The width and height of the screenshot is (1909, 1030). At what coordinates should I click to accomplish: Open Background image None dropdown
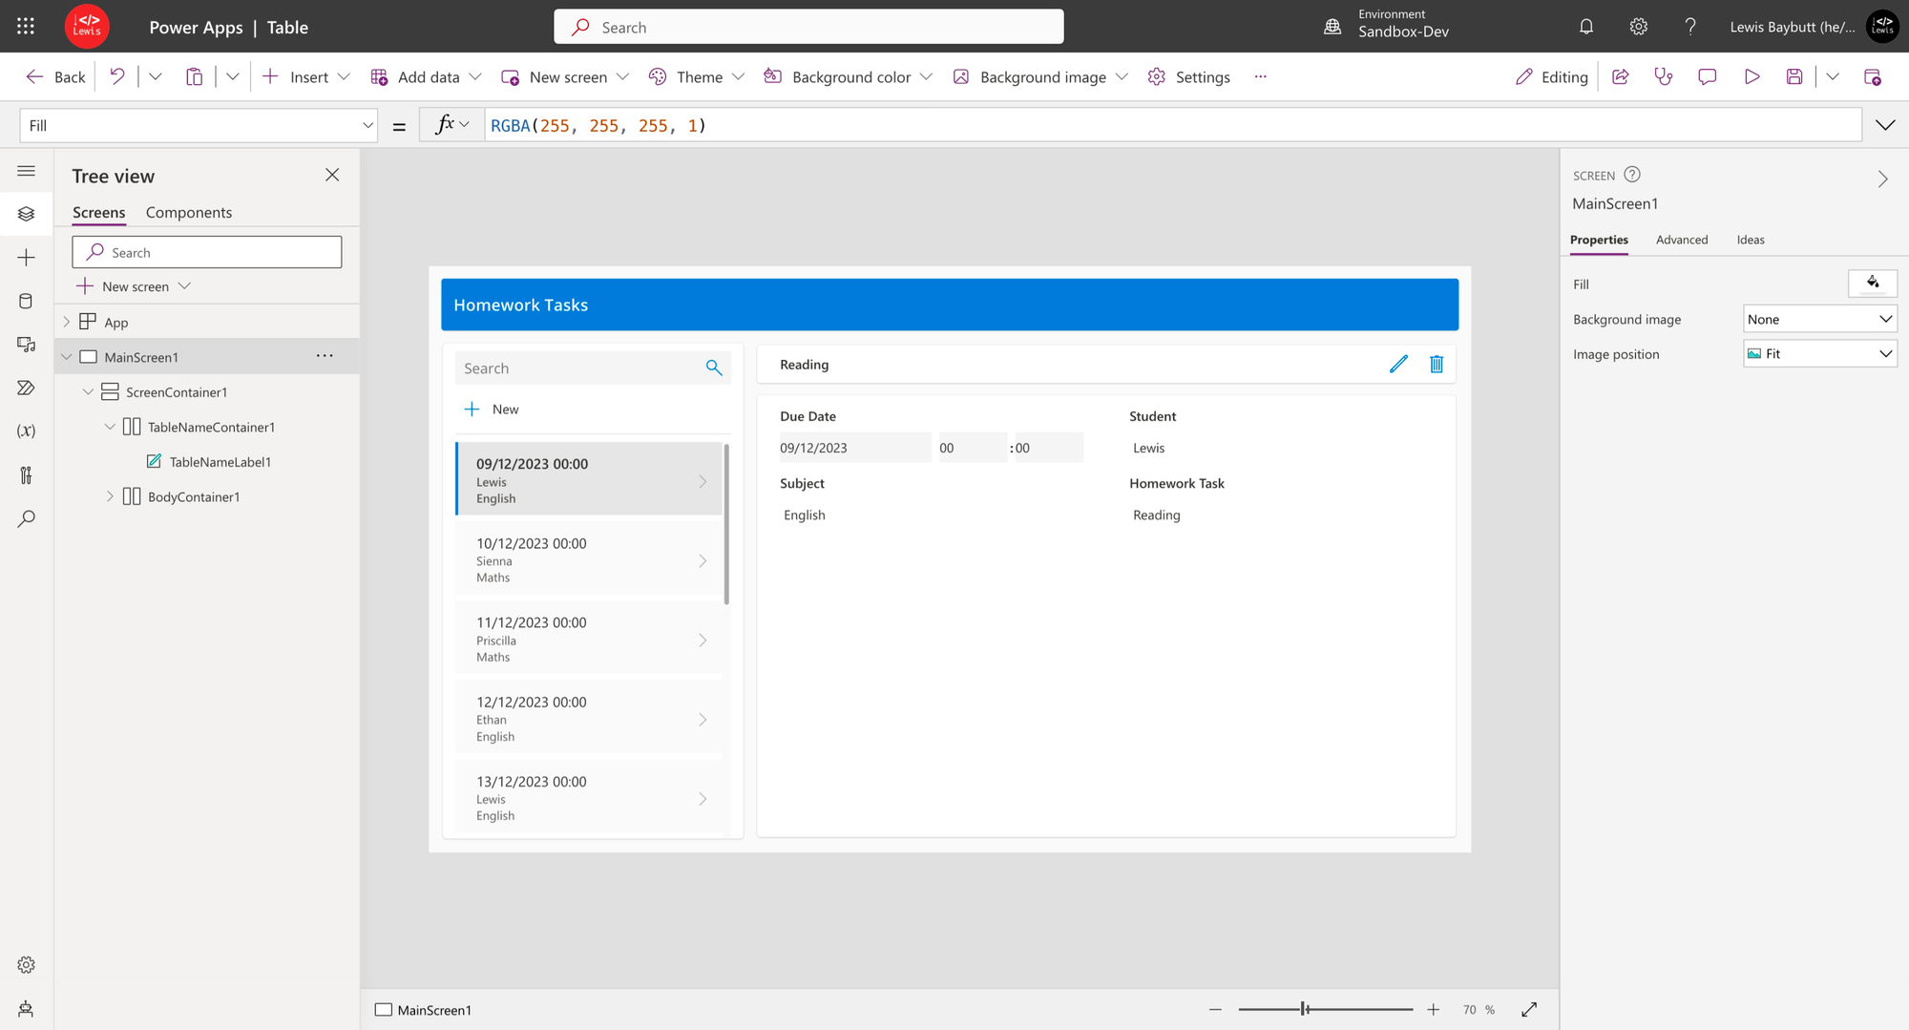click(1819, 319)
